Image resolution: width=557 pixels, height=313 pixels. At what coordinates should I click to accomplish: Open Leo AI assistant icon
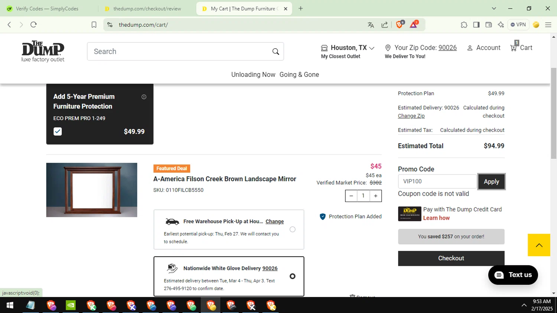[x=501, y=25]
